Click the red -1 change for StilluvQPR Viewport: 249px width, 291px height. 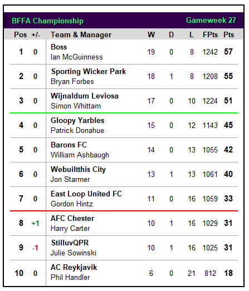(x=35, y=248)
